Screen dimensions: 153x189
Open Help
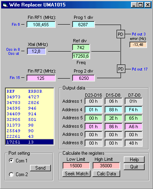[x=134, y=160]
